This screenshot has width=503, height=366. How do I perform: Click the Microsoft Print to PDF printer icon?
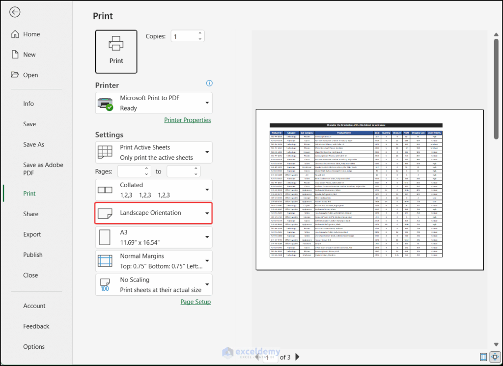point(105,104)
